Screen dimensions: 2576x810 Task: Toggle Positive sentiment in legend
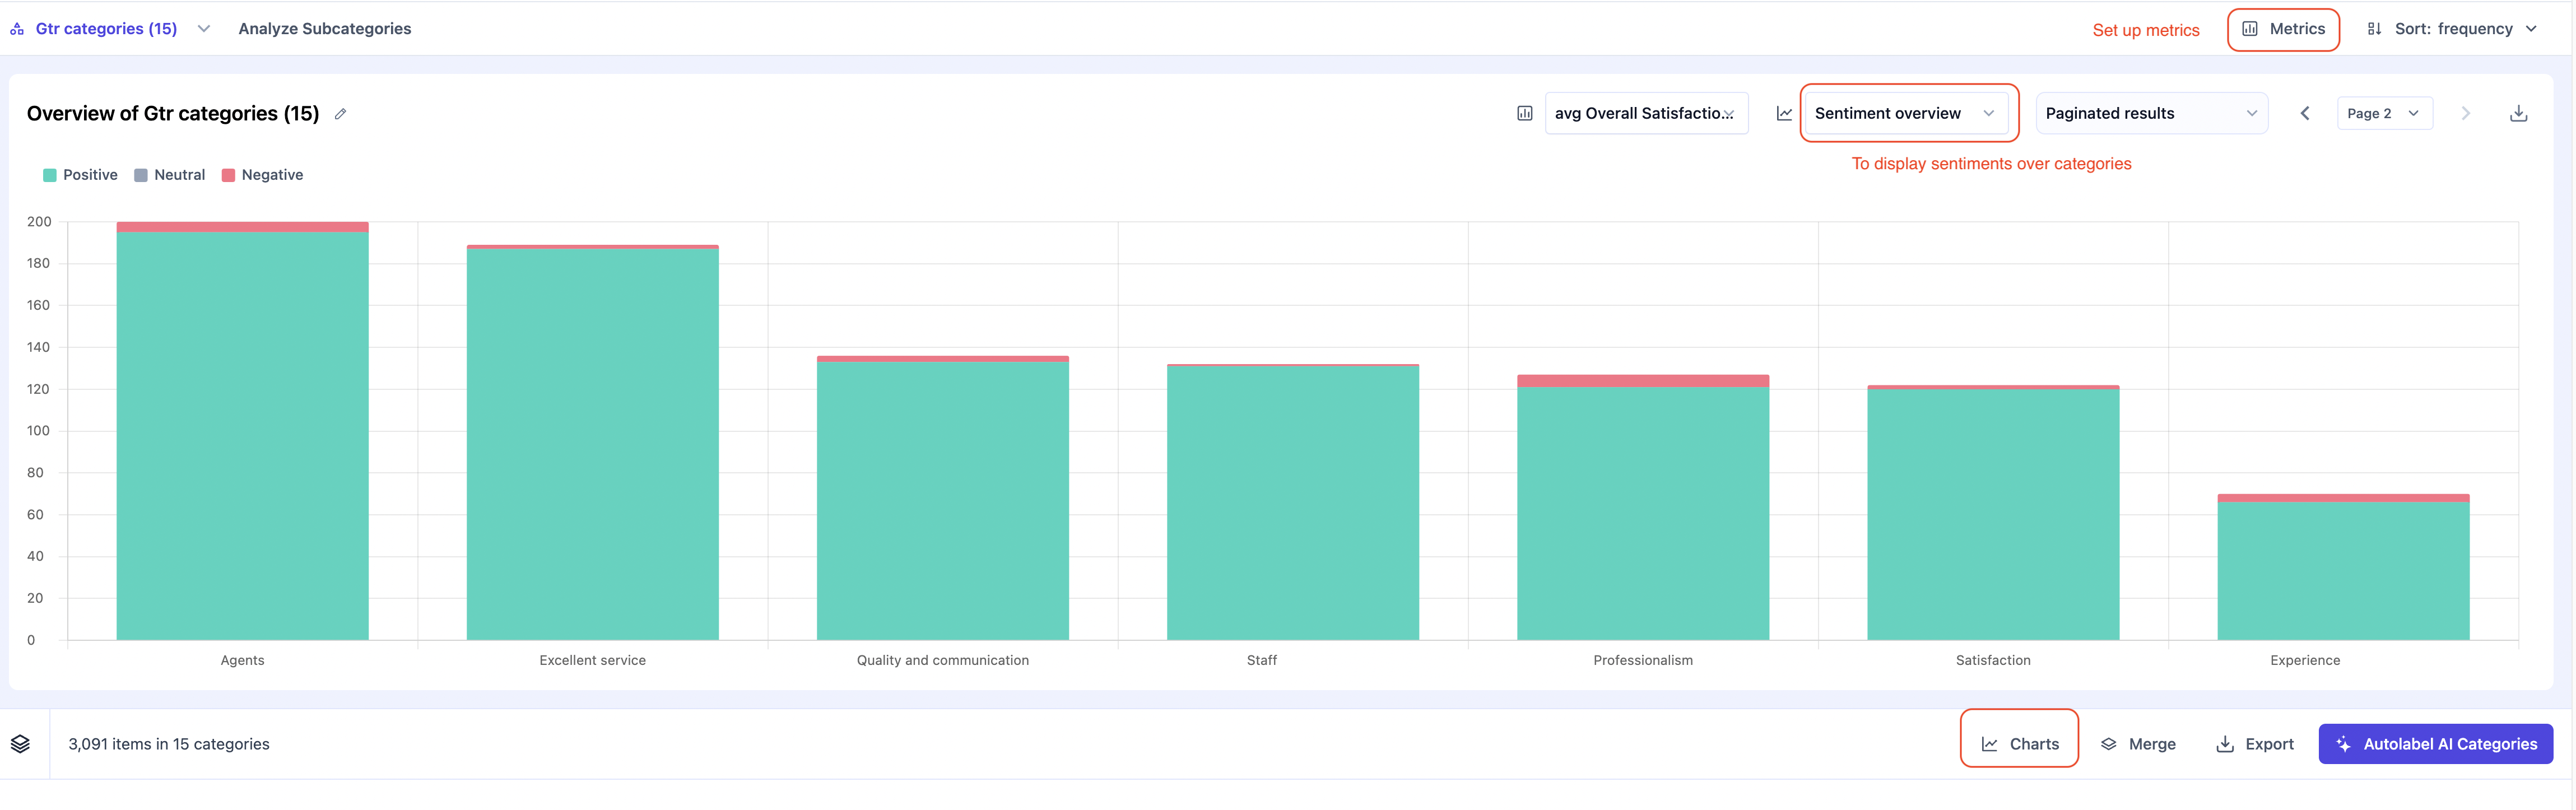80,175
